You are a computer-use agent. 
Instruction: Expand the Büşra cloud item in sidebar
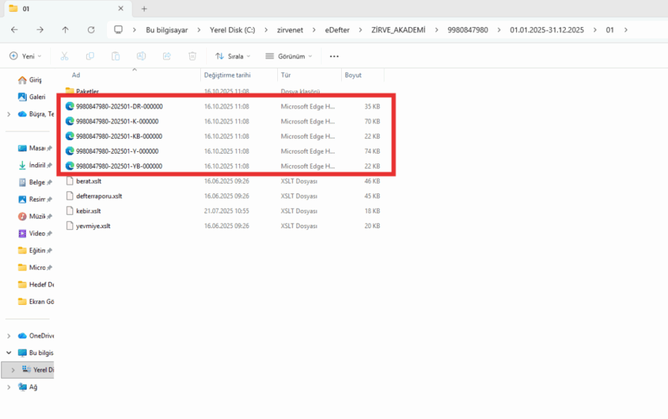pos(8,114)
